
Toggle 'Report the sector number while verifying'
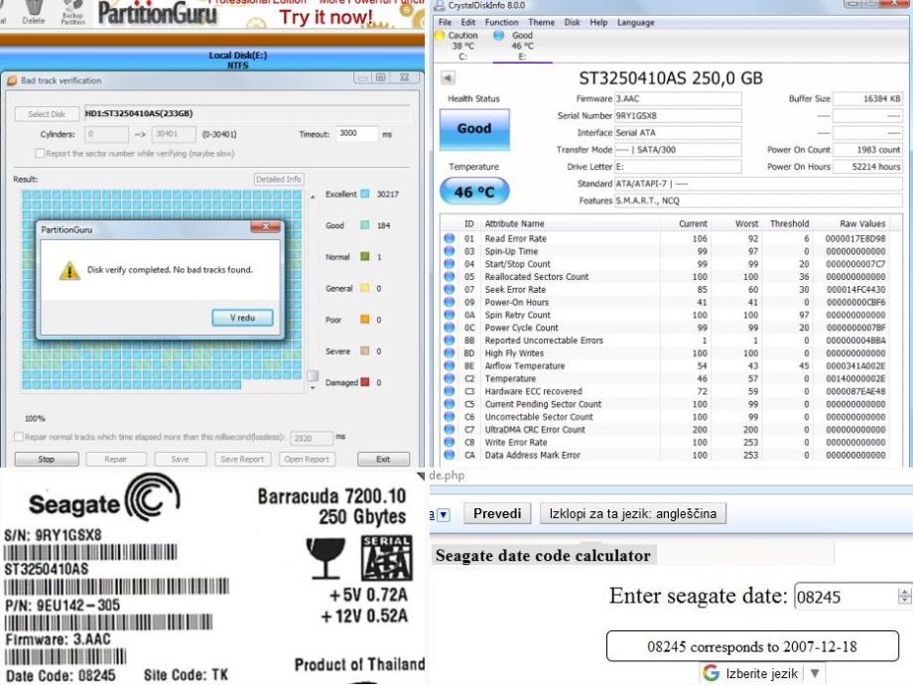pyautogui.click(x=40, y=153)
